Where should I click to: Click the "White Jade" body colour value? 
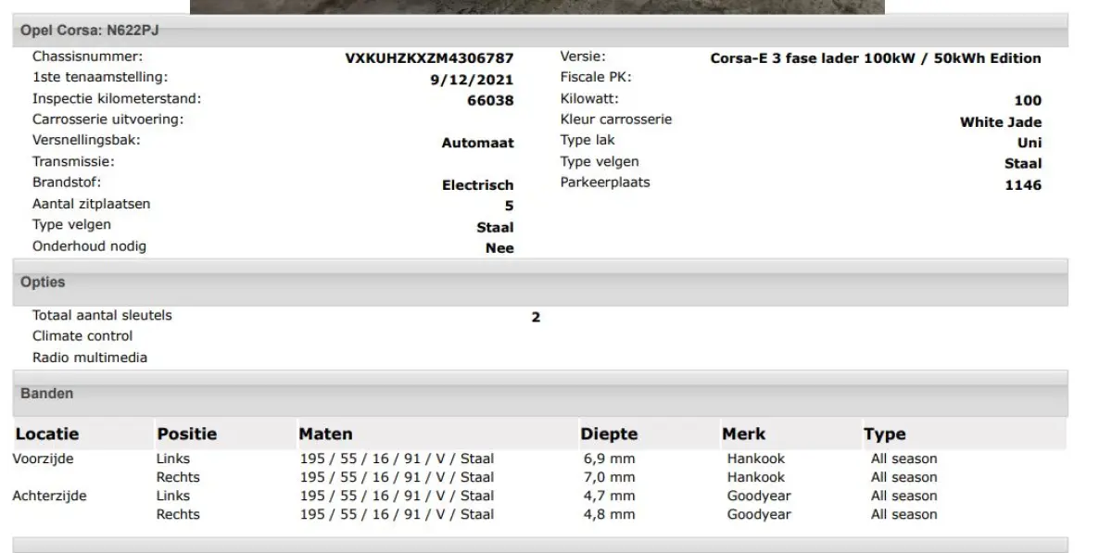1001,122
